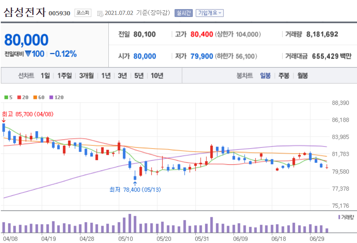Click the 거래대금 value 655,429 백만
The width and height of the screenshot is (357, 243).
pyautogui.click(x=332, y=56)
